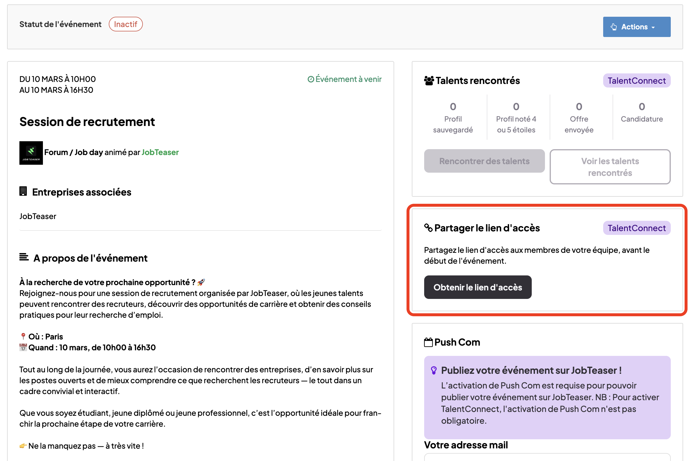The height and width of the screenshot is (461, 689).
Task: Click the hand pointer icon in Actions button
Action: (x=614, y=27)
